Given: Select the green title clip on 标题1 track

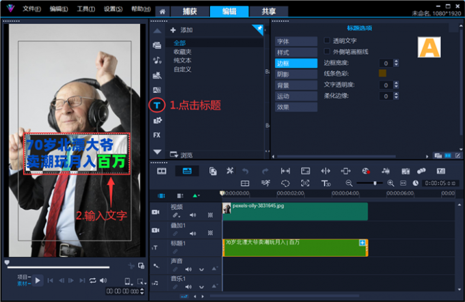Looking at the screenshot, I should (x=295, y=248).
